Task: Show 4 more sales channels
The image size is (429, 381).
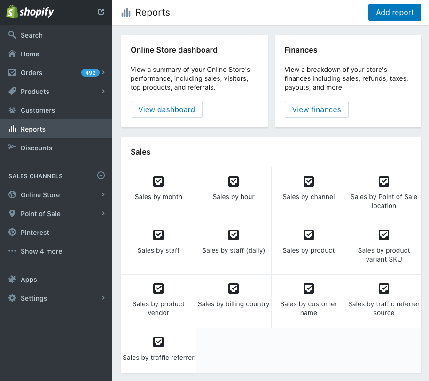Action: tap(41, 251)
